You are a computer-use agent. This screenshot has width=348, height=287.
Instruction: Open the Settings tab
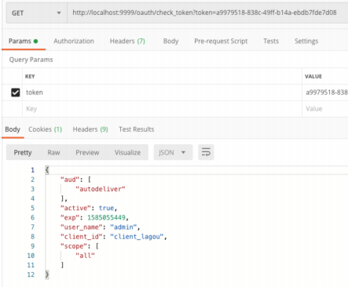point(306,41)
